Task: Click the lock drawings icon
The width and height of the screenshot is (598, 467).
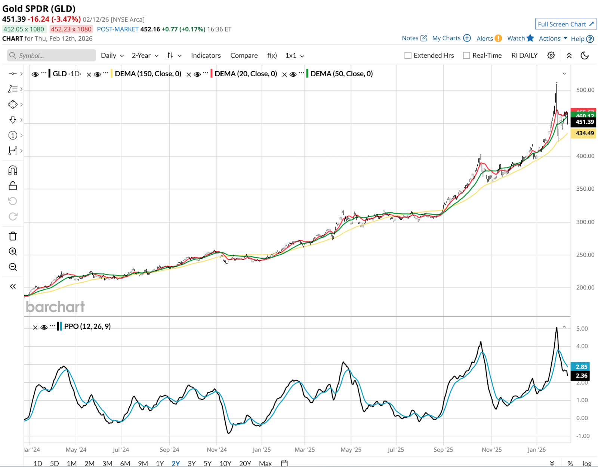Action: click(x=13, y=186)
